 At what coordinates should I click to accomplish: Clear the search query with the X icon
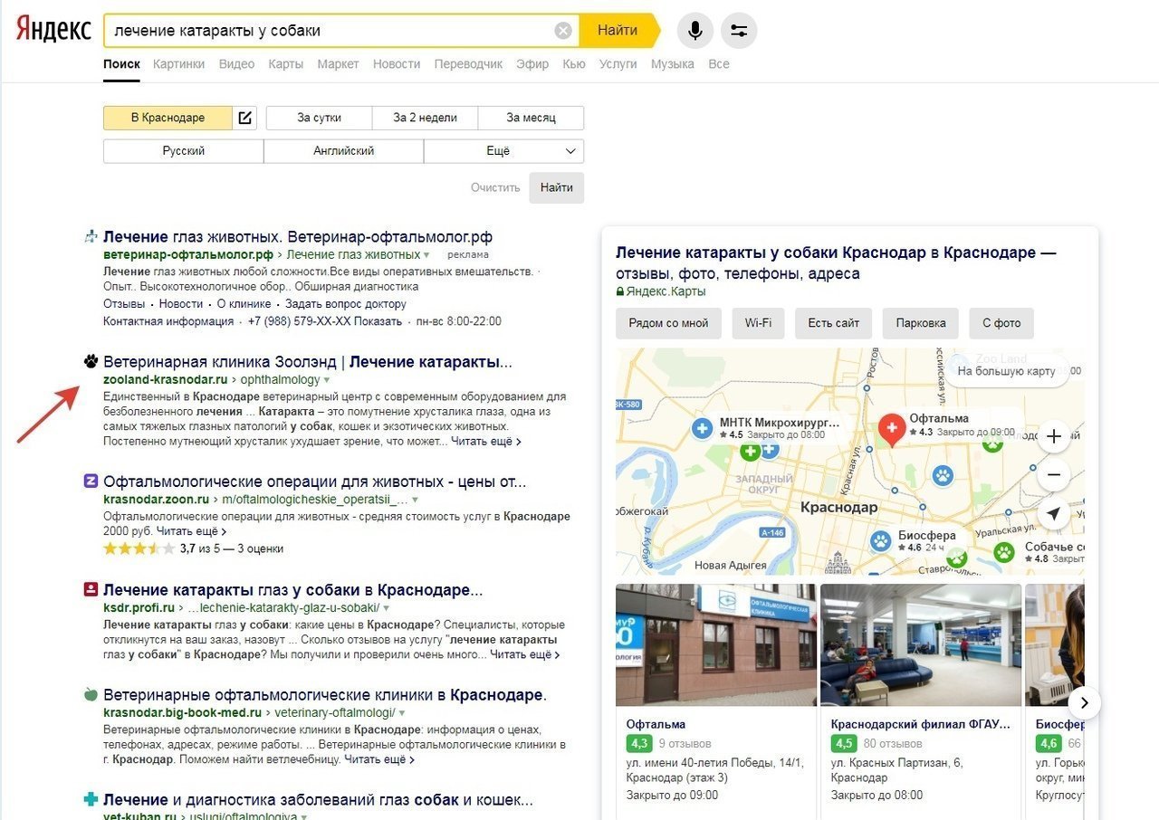(x=563, y=31)
